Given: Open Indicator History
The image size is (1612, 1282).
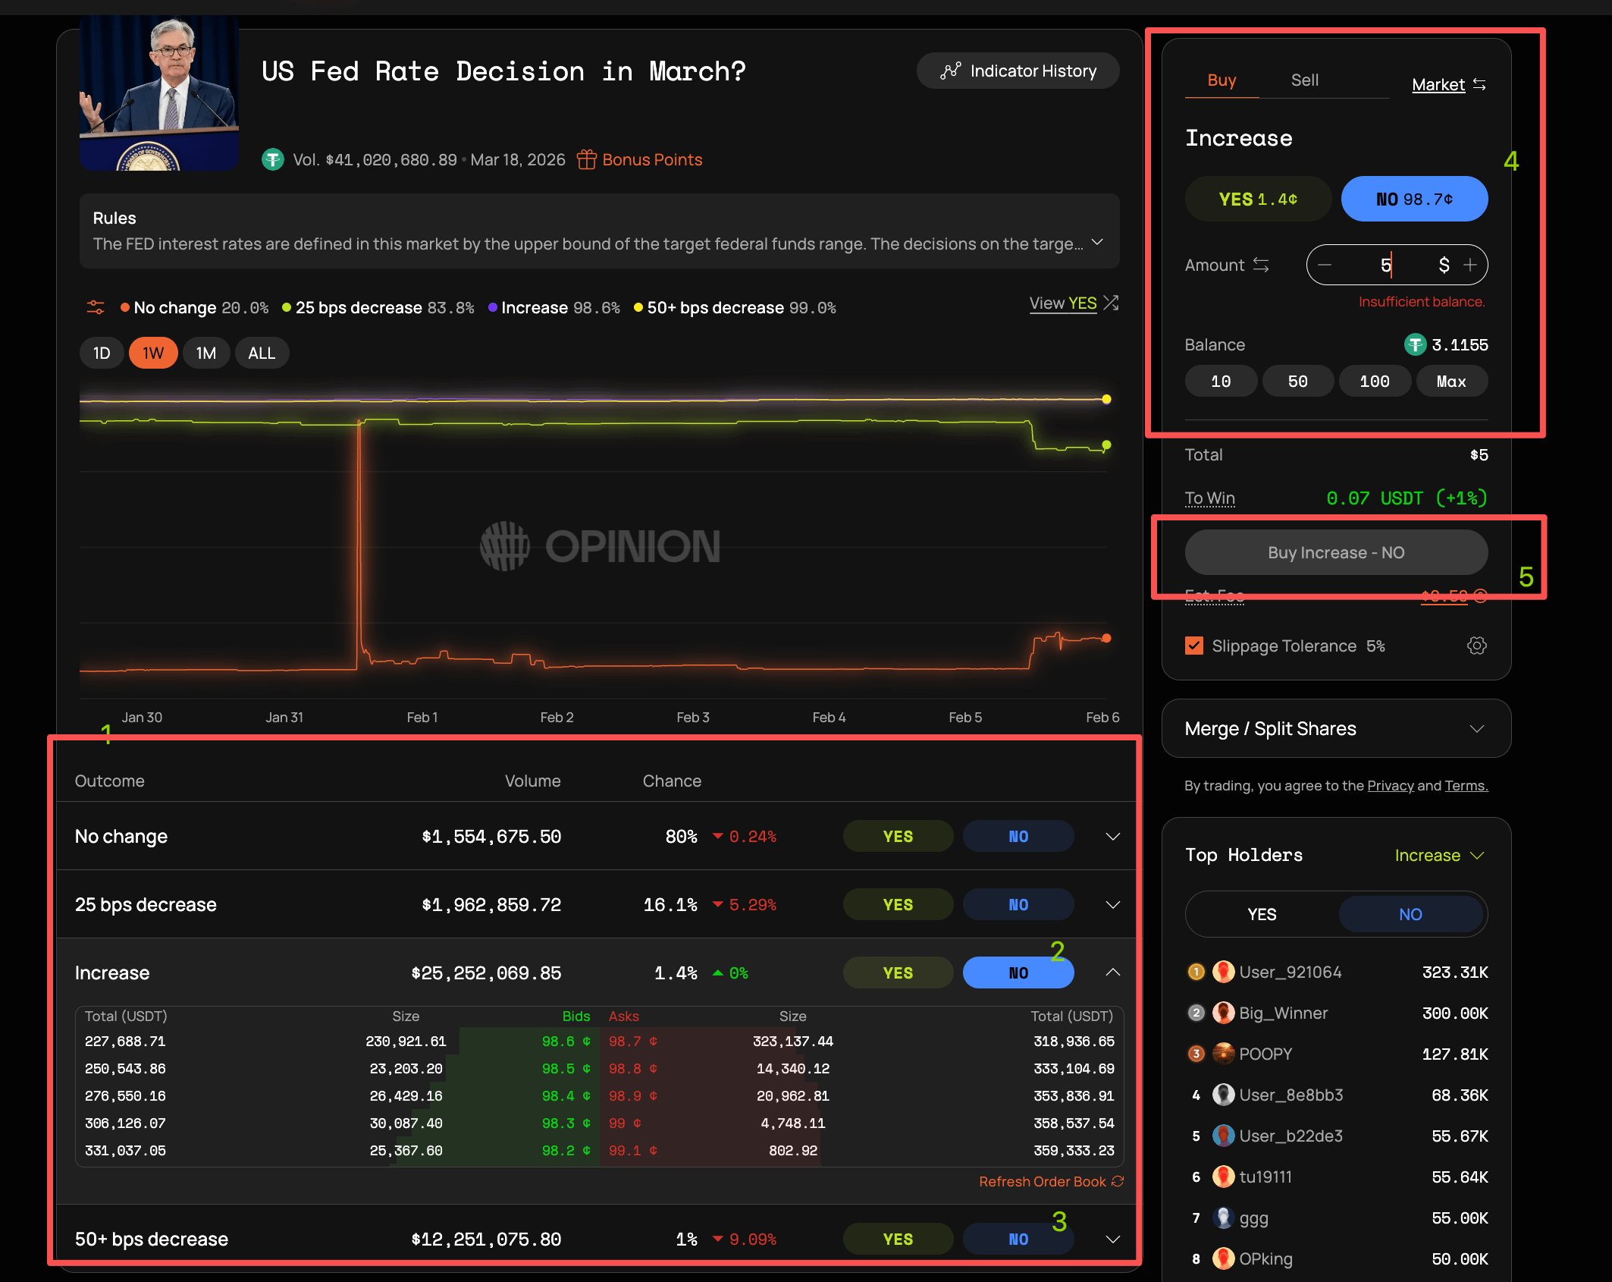Looking at the screenshot, I should tap(1018, 71).
